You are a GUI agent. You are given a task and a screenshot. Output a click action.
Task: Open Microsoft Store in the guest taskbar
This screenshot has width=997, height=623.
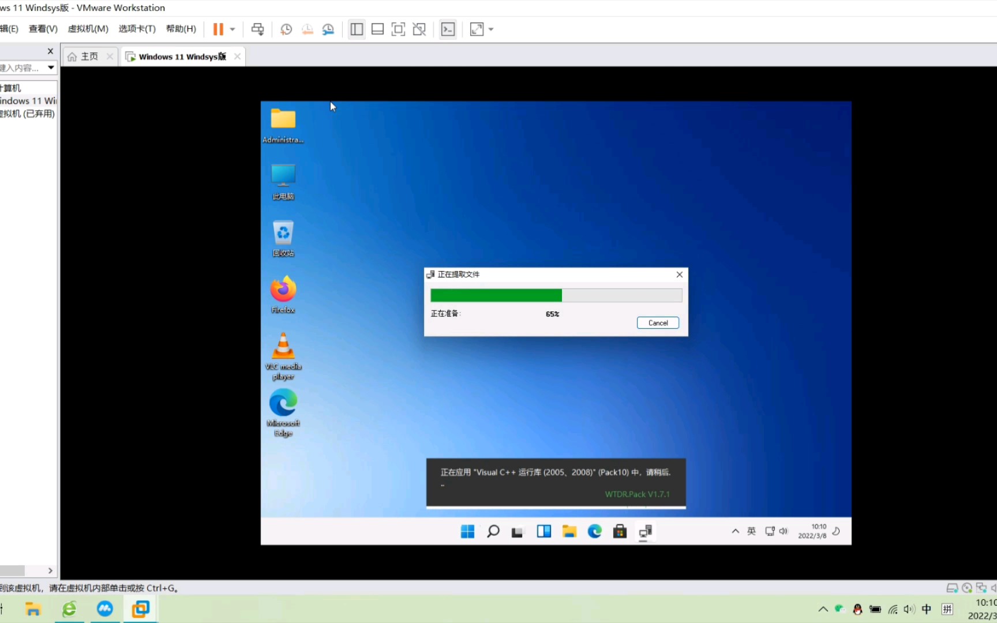click(620, 531)
